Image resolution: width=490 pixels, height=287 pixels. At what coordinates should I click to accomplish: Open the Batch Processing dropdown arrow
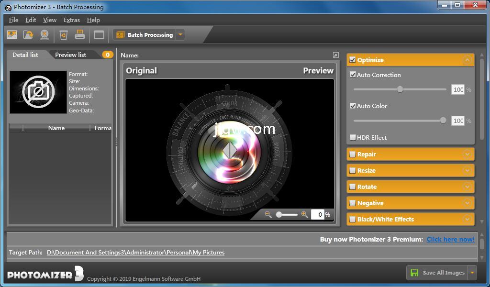[x=180, y=34]
